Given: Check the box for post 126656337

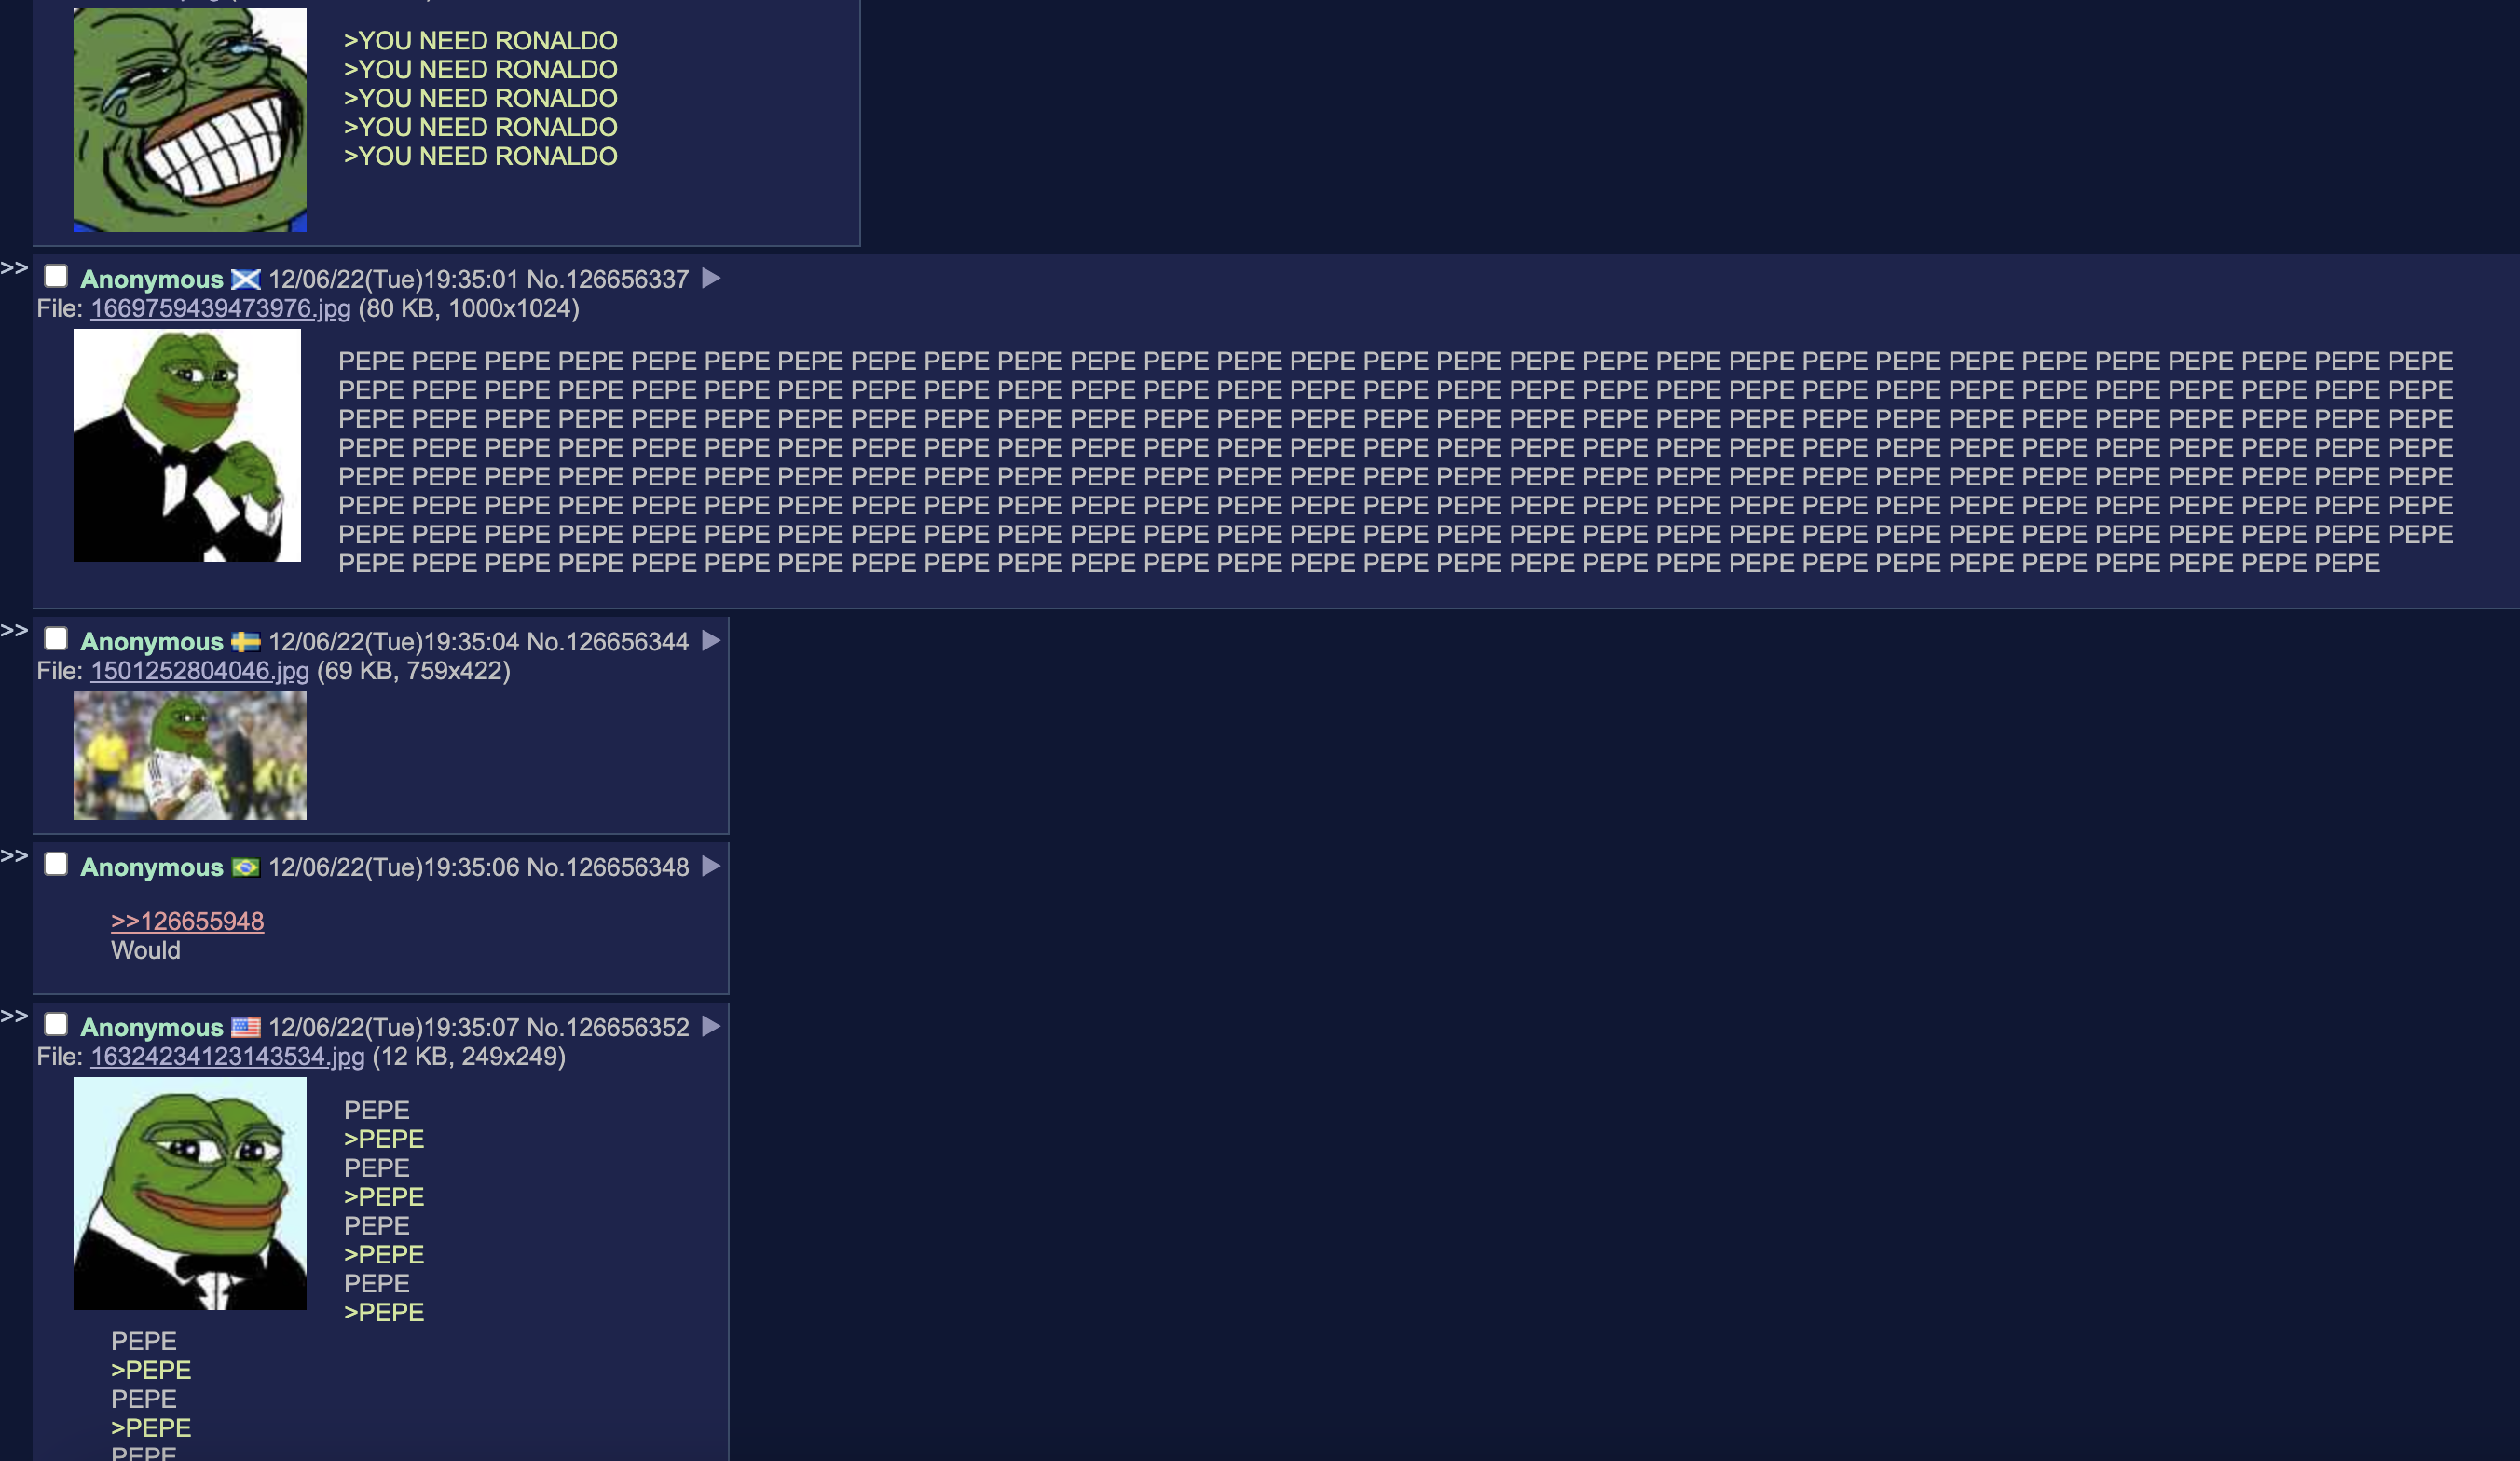Looking at the screenshot, I should (x=56, y=276).
